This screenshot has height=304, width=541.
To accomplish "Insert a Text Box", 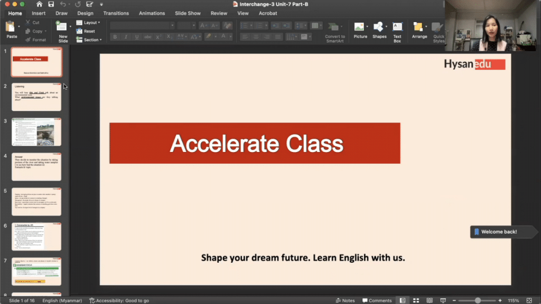I will pyautogui.click(x=397, y=32).
